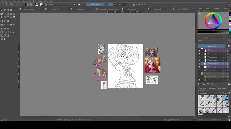Open the brush tag dropdown in Brush Presets
The height and width of the screenshot is (129, 231).
[210, 93]
